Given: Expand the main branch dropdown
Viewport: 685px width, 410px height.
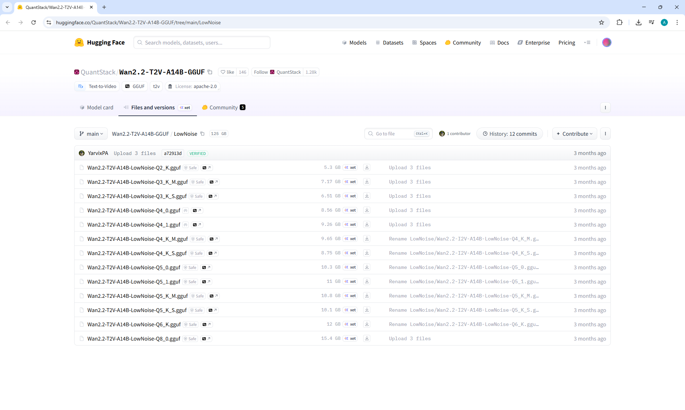Looking at the screenshot, I should click(x=91, y=134).
